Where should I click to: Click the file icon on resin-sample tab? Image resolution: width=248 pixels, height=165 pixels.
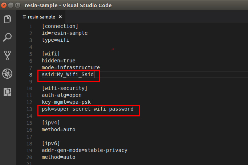coord(24,17)
